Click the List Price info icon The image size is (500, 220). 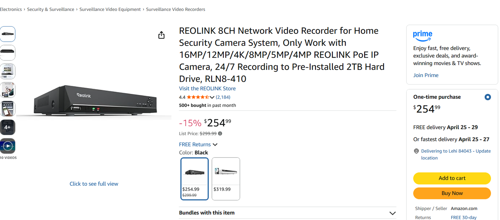point(220,134)
